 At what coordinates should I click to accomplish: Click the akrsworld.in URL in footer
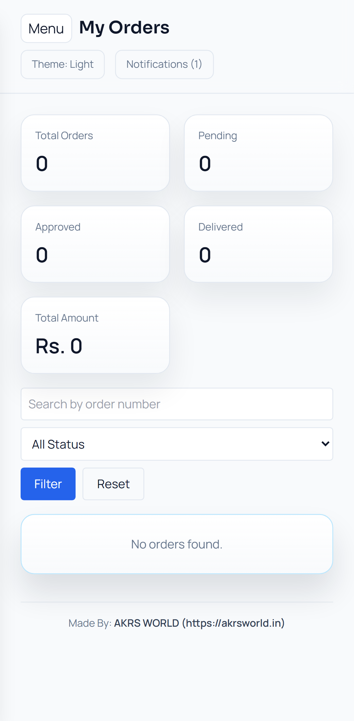233,623
